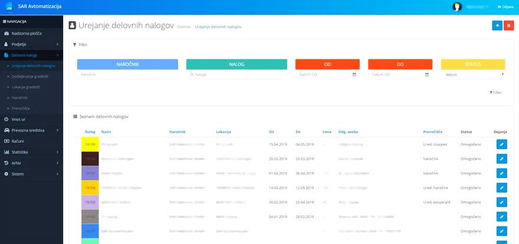Sort table by Odg. oseba column
This screenshot has width=519, height=244.
coord(348,132)
